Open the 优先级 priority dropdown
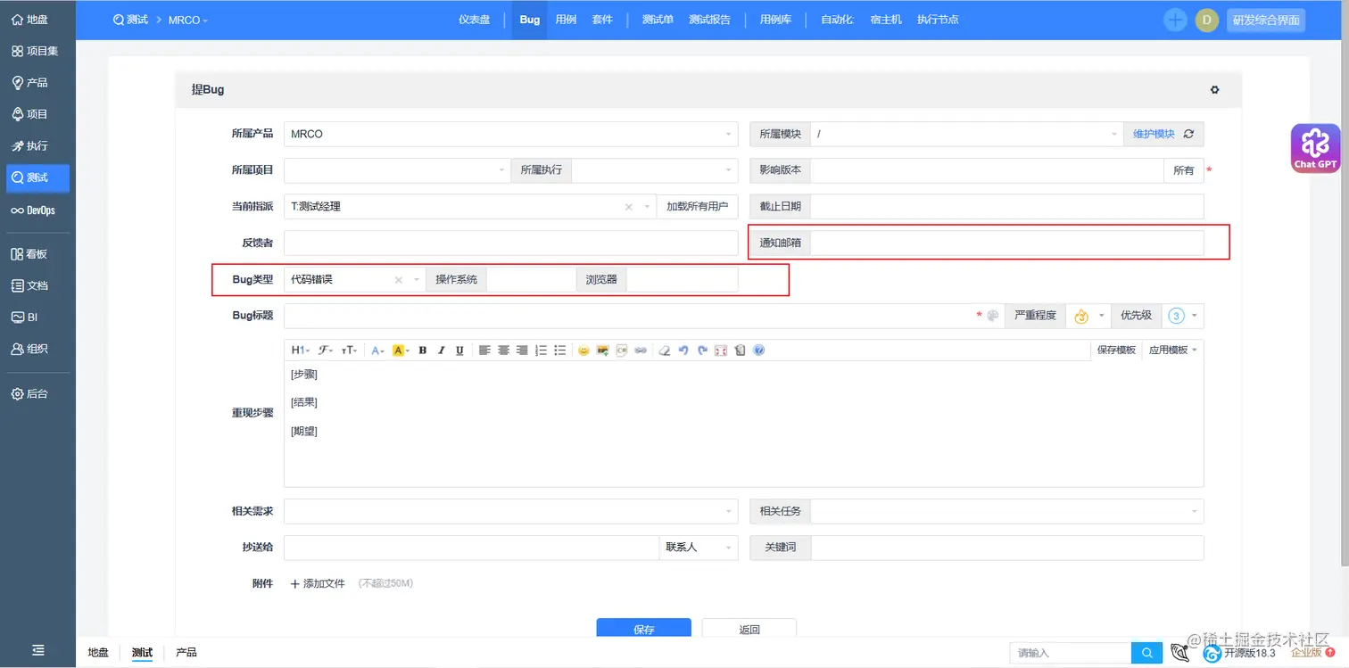The width and height of the screenshot is (1349, 668). (x=1183, y=316)
